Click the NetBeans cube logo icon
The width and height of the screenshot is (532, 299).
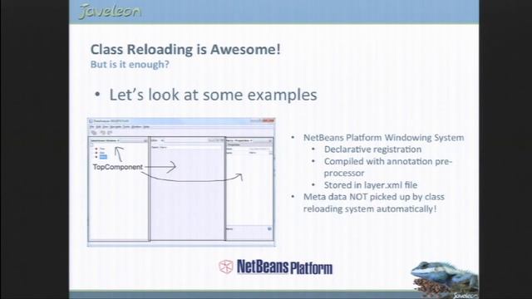coord(226,267)
